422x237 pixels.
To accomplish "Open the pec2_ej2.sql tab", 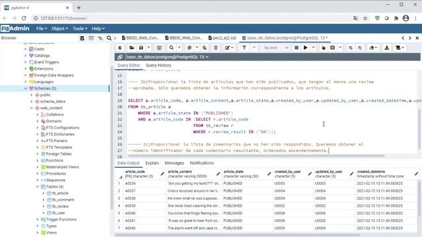I will [222, 38].
